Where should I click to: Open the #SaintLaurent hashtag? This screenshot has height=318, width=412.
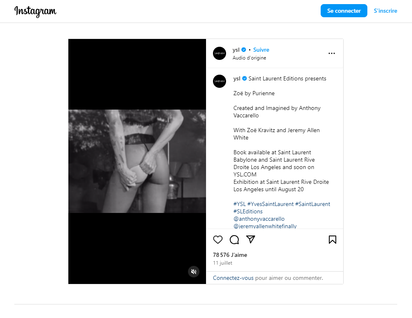pos(312,204)
